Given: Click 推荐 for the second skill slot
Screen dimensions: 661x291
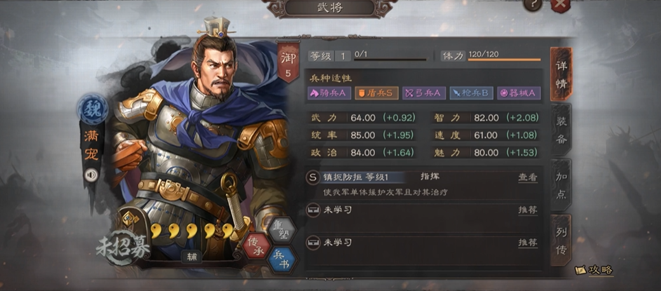Looking at the screenshot, I should (528, 210).
